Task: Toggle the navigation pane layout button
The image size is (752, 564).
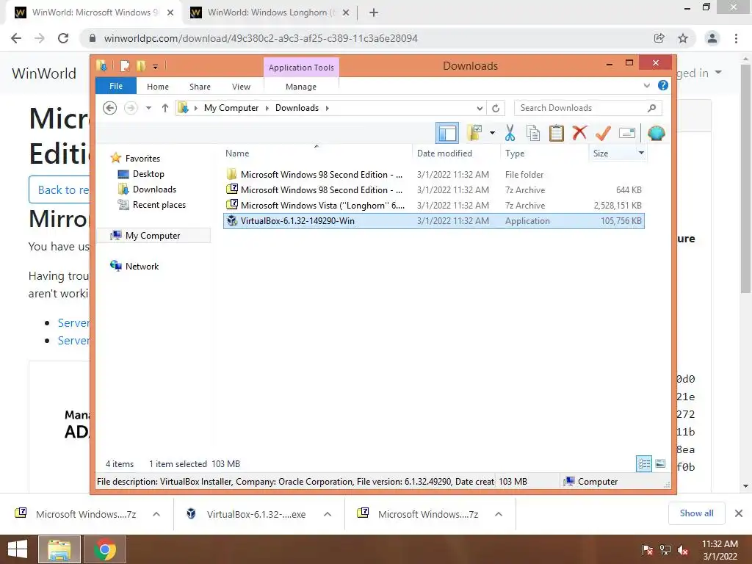Action: pyautogui.click(x=447, y=133)
